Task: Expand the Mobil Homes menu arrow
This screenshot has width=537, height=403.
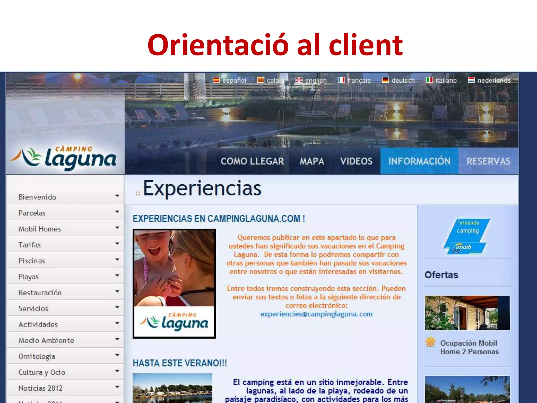Action: point(117,227)
